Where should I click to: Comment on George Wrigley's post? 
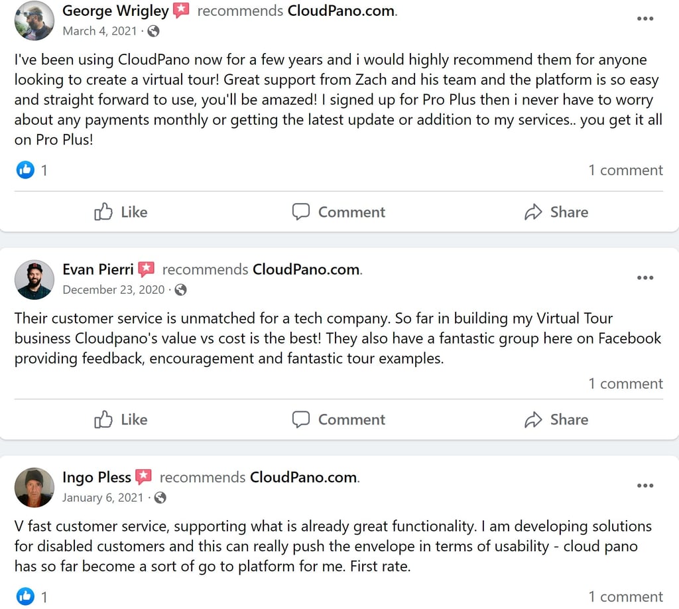tap(339, 212)
